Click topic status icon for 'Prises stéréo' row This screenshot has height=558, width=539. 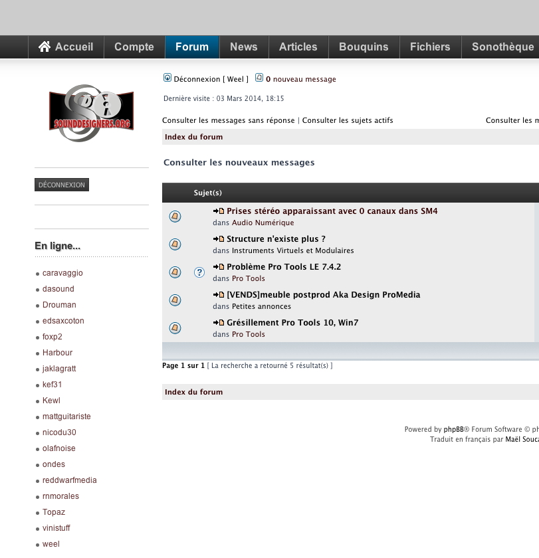175,217
